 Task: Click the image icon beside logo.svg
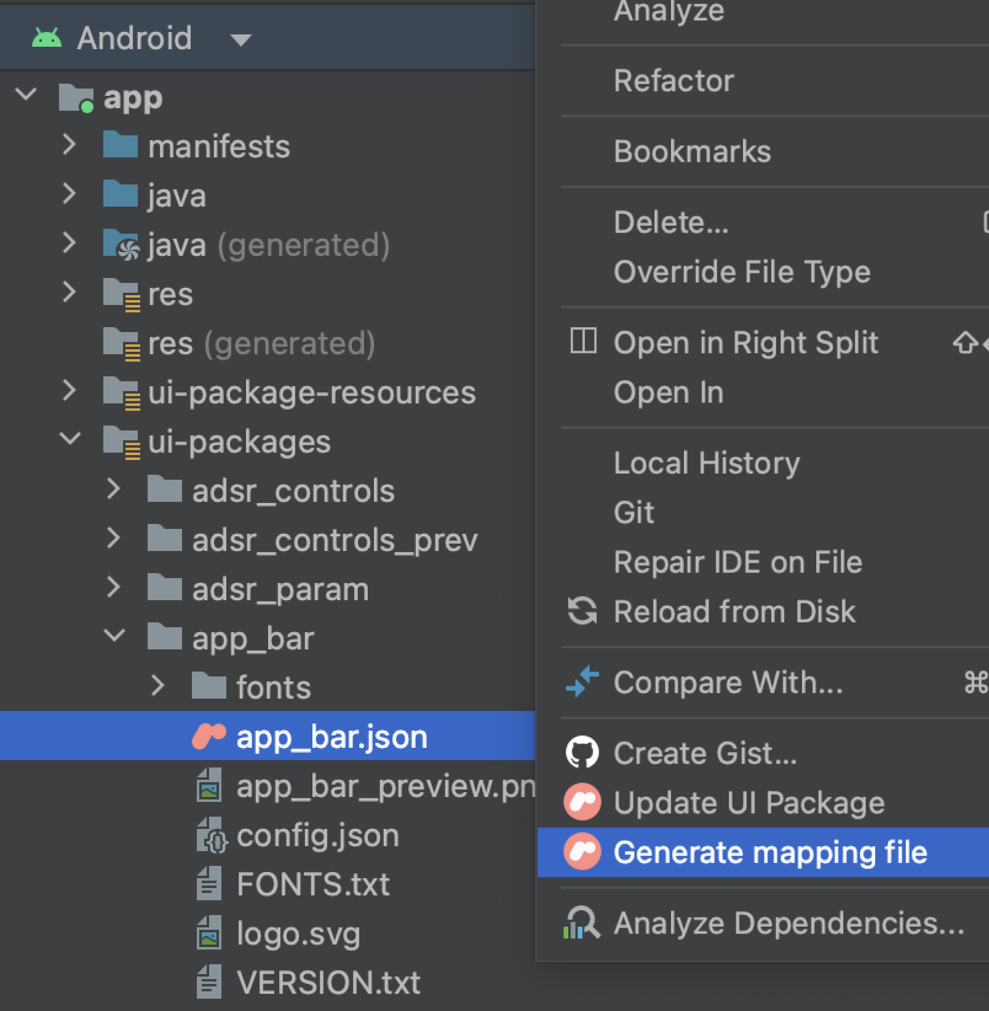coord(209,932)
